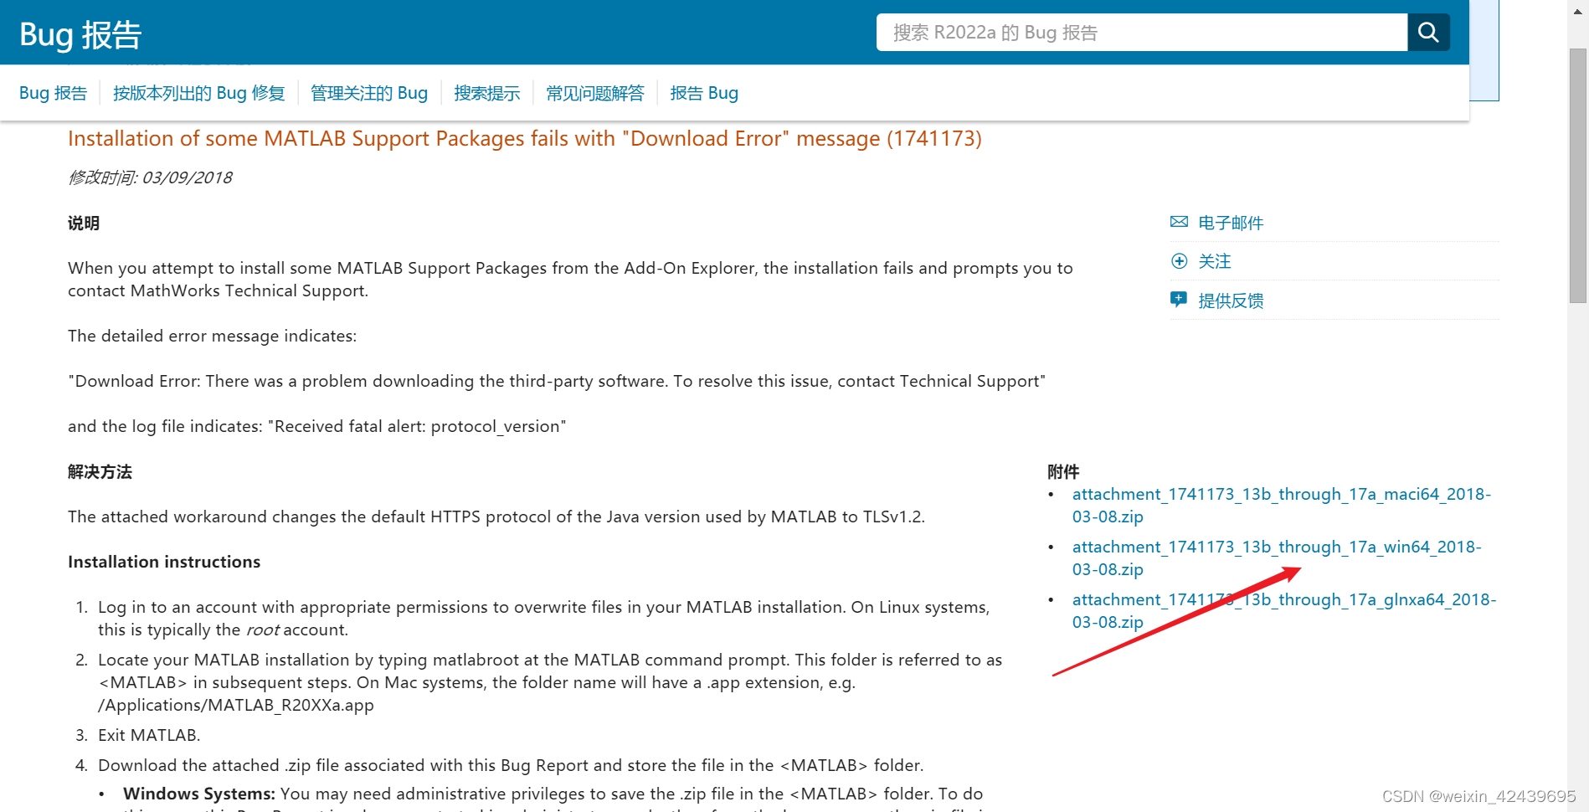Click the Installation instructions heading
Screen dimensions: 1589x812
click(x=164, y=562)
